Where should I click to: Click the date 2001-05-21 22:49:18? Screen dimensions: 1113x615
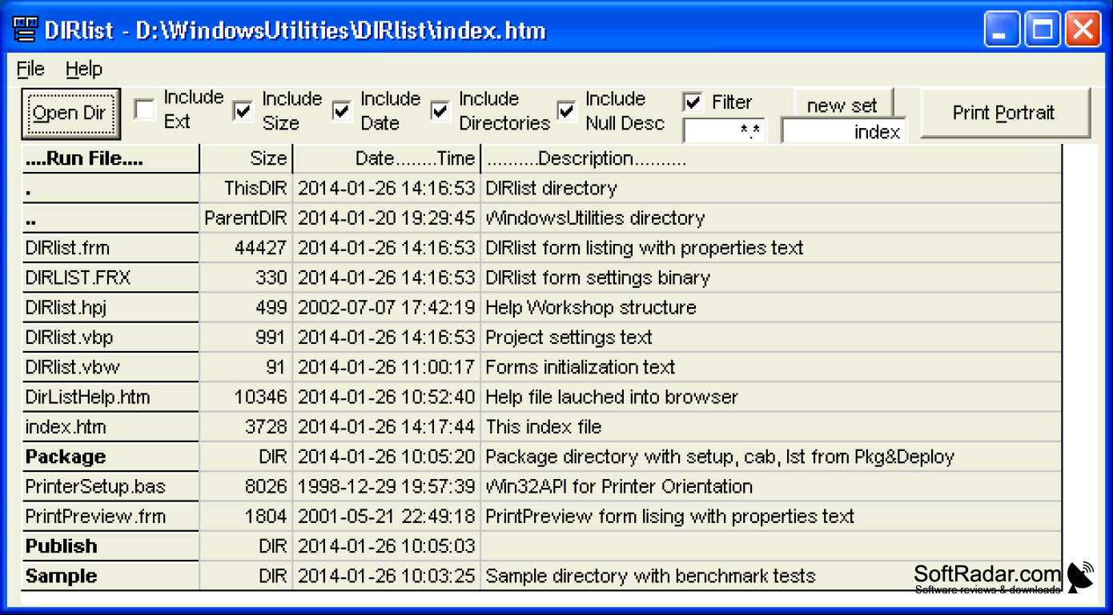[x=387, y=517]
